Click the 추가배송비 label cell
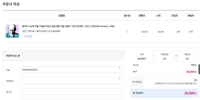The width and height of the screenshot is (200, 100). click(137, 82)
